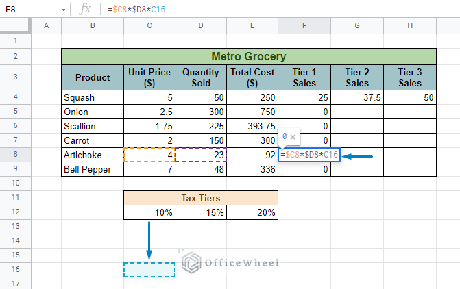Click the Onion product cell
This screenshot has height=289, width=460.
[x=93, y=112]
